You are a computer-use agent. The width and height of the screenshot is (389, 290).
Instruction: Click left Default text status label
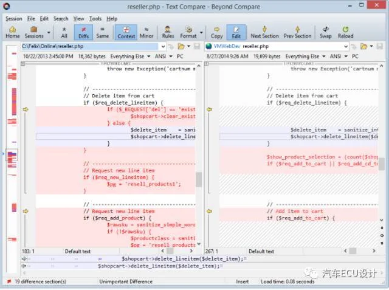(78, 251)
